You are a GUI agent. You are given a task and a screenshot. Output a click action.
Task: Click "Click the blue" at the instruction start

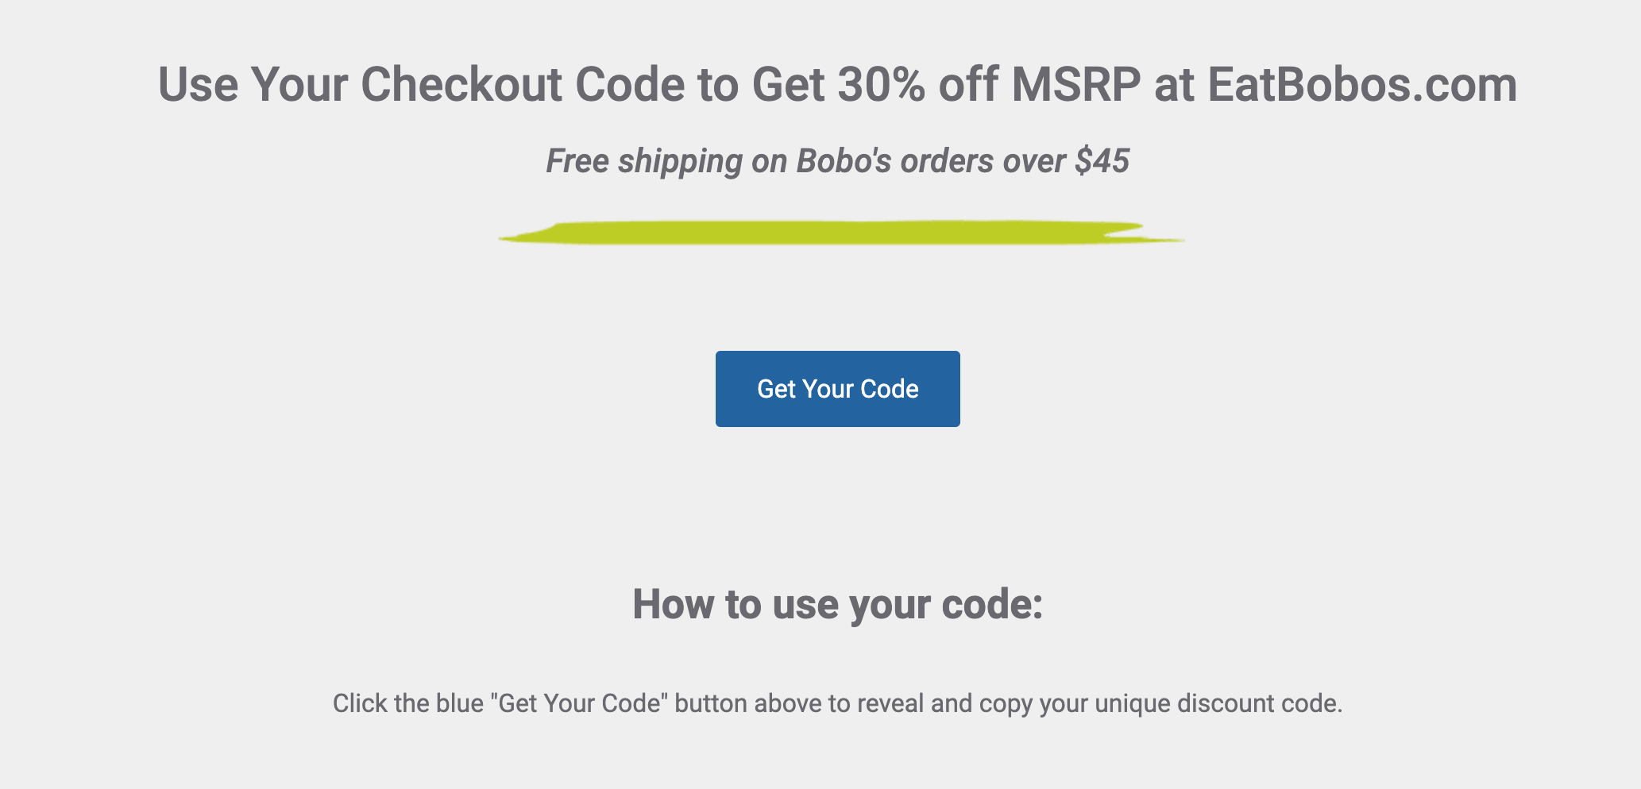tap(408, 704)
